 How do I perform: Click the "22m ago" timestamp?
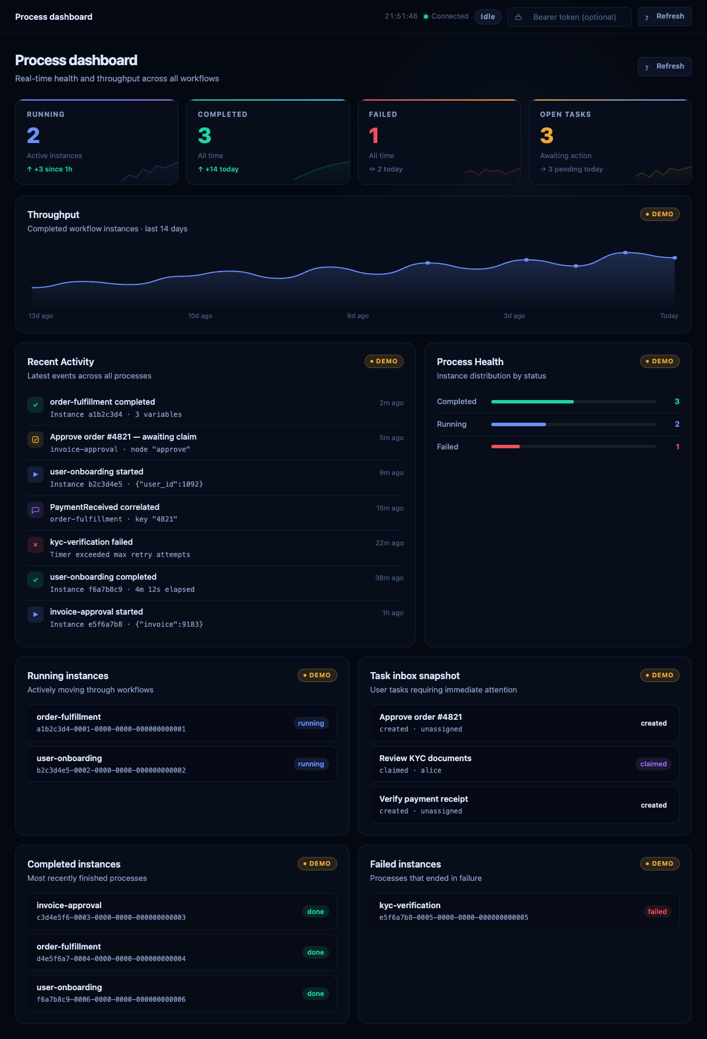pyautogui.click(x=390, y=543)
